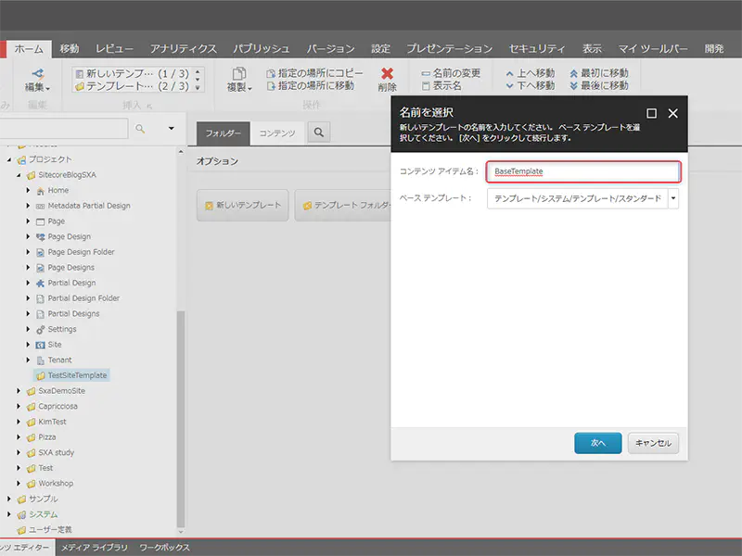The image size is (742, 556).
Task: Click the content tree vertical scrollbar
Action: coord(180,419)
